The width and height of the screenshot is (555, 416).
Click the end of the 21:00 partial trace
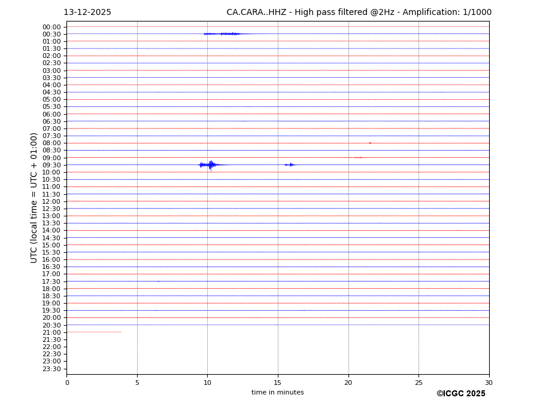[120, 332]
